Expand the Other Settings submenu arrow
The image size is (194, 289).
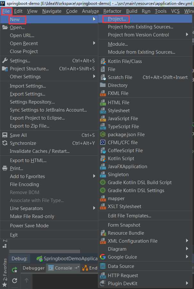(94, 76)
